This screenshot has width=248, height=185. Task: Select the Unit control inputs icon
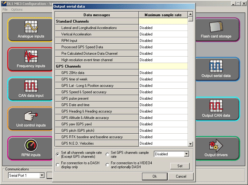coord(31,119)
